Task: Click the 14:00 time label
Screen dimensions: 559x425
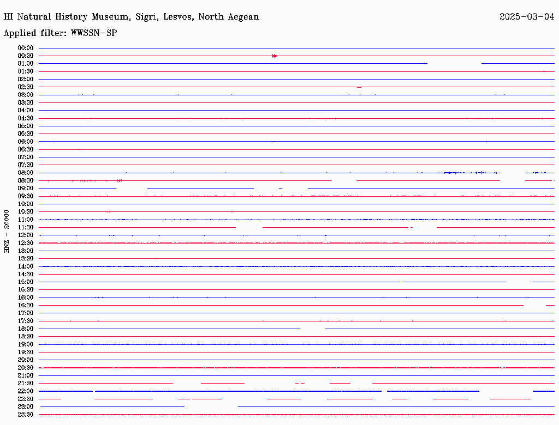Action: click(x=25, y=266)
